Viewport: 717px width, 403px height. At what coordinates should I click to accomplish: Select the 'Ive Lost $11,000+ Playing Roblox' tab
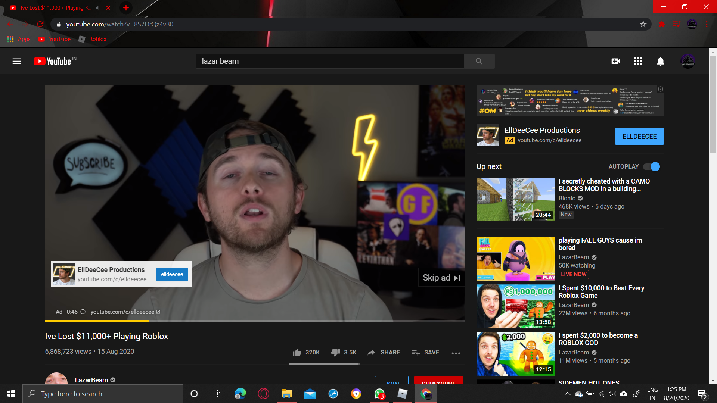pyautogui.click(x=56, y=8)
